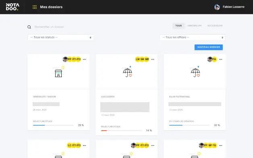Expand the Tous les statuts dropdown

[60, 37]
